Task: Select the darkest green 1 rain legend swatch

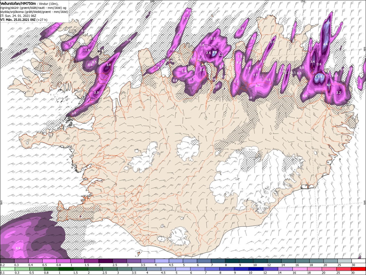Action: coord(66,269)
